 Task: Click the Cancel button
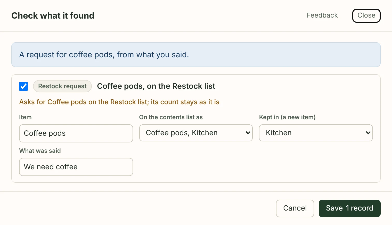pos(295,208)
